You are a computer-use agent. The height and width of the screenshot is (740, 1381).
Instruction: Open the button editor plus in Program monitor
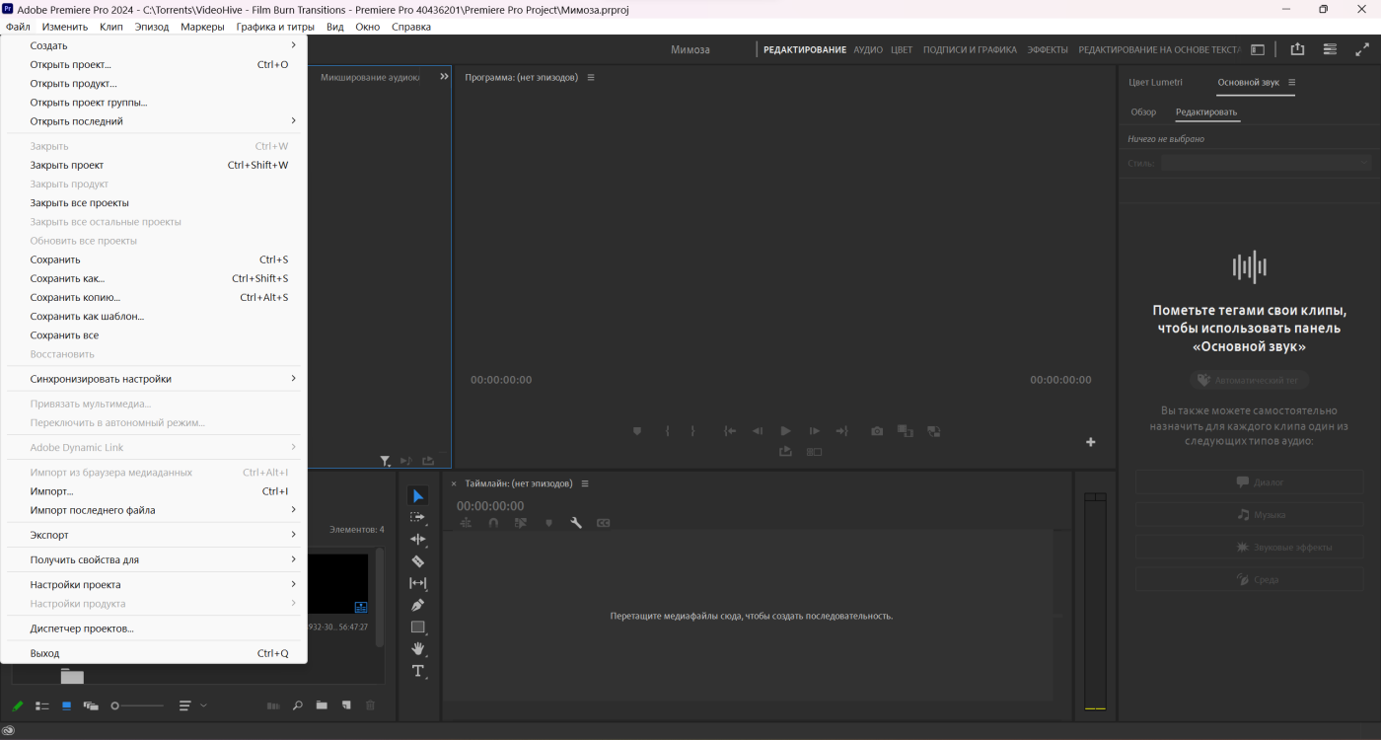tap(1091, 442)
